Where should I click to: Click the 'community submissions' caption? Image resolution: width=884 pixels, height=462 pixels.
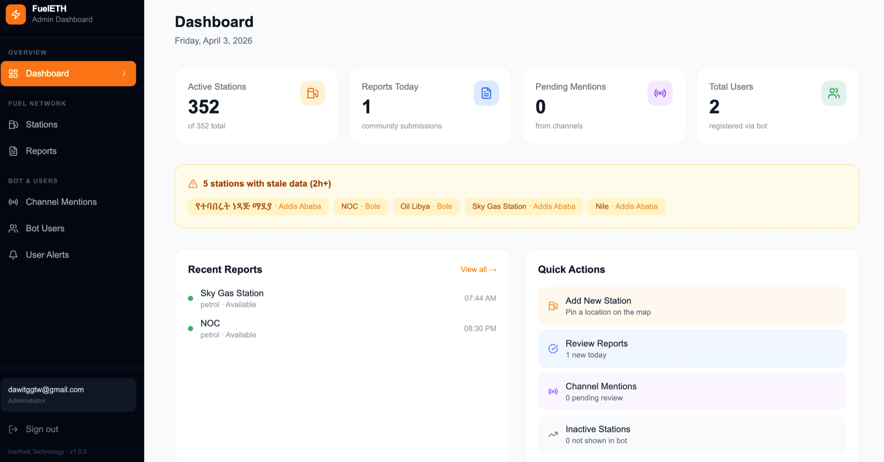(401, 126)
